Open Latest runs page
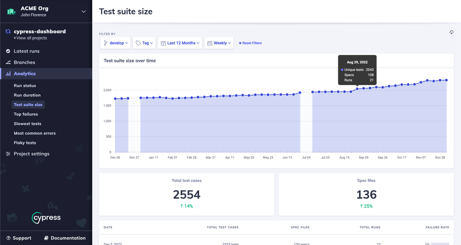The height and width of the screenshot is (245, 461). tap(26, 51)
